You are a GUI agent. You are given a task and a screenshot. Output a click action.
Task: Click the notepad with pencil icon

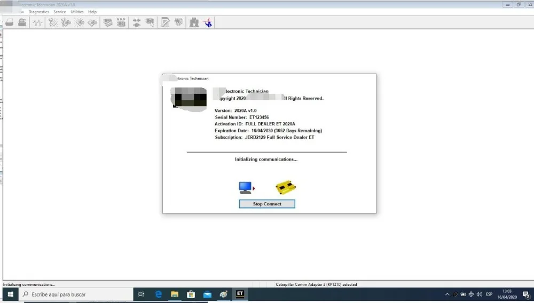tap(166, 22)
